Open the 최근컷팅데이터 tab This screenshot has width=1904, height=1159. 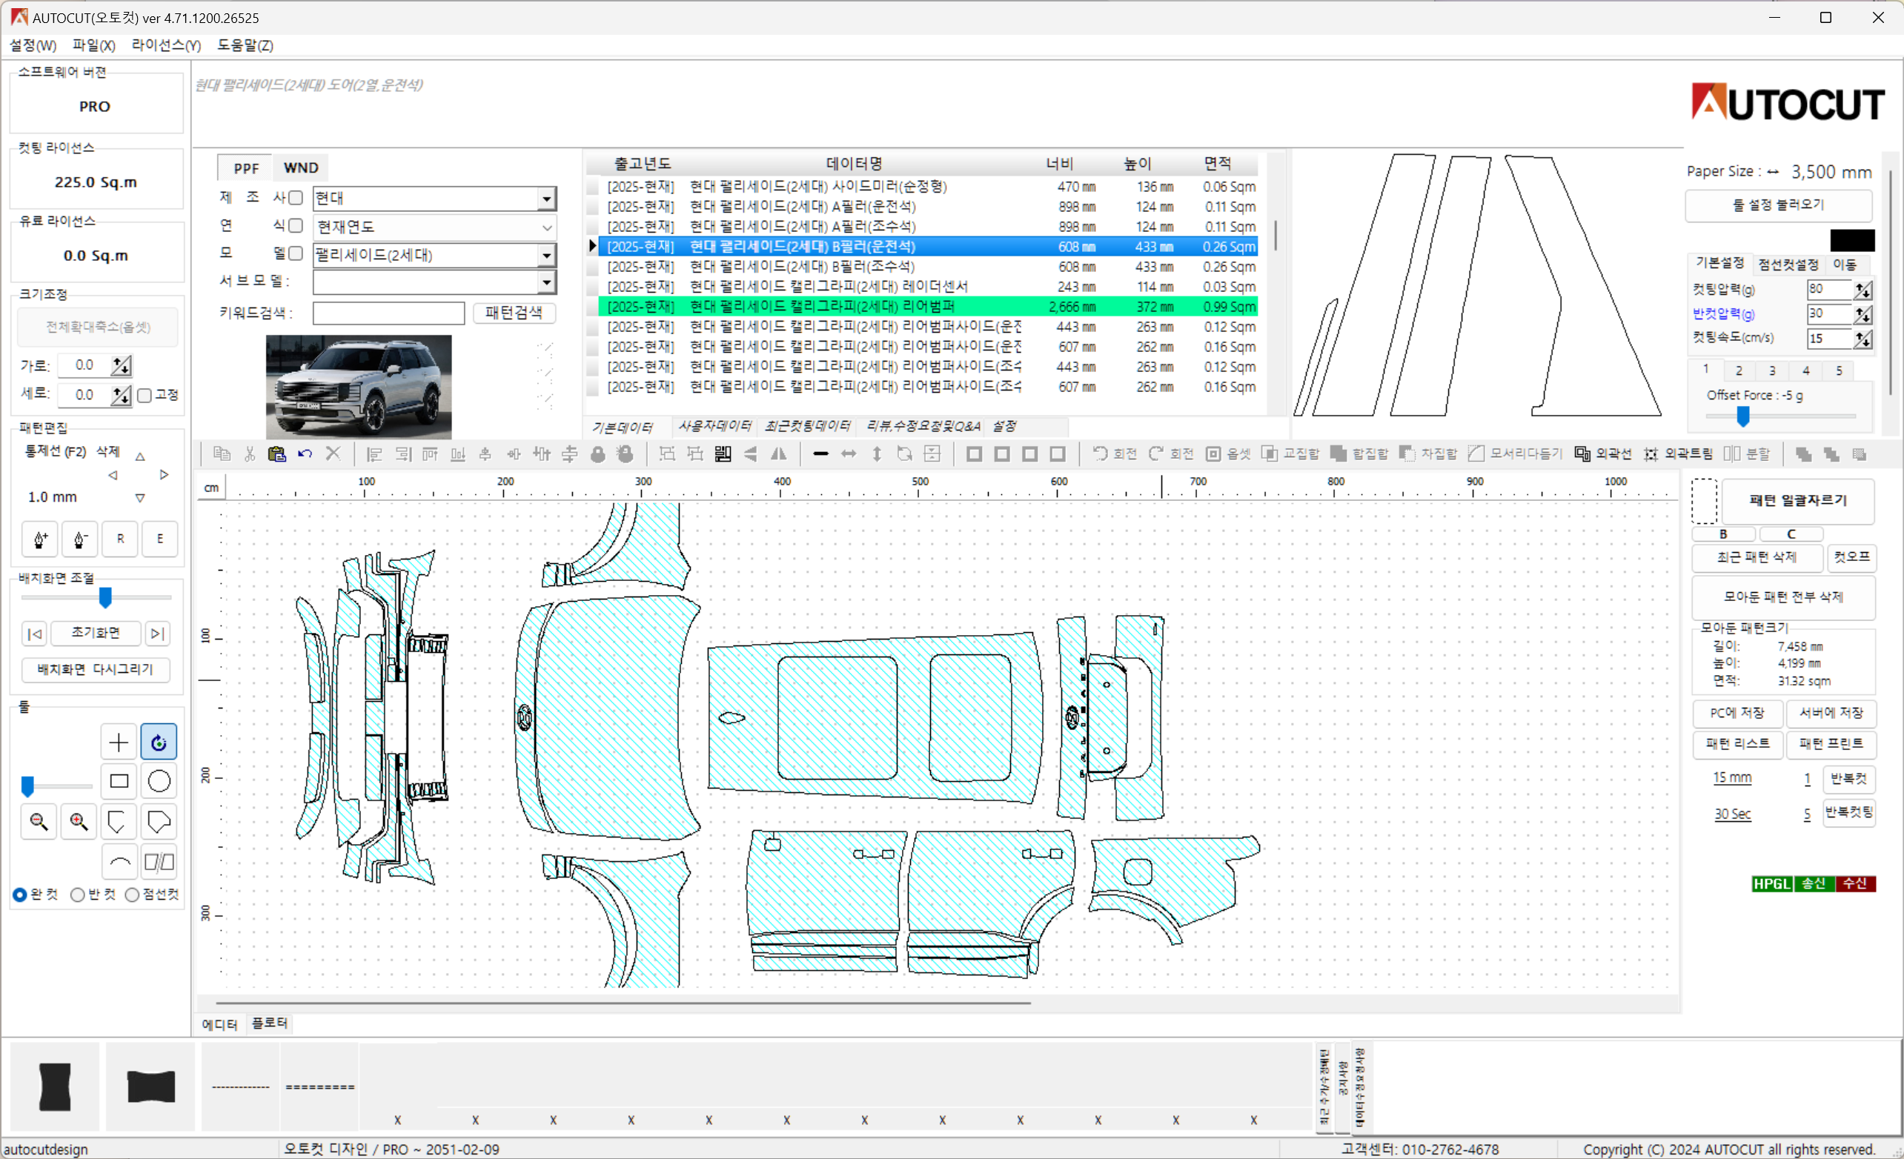pyautogui.click(x=808, y=427)
